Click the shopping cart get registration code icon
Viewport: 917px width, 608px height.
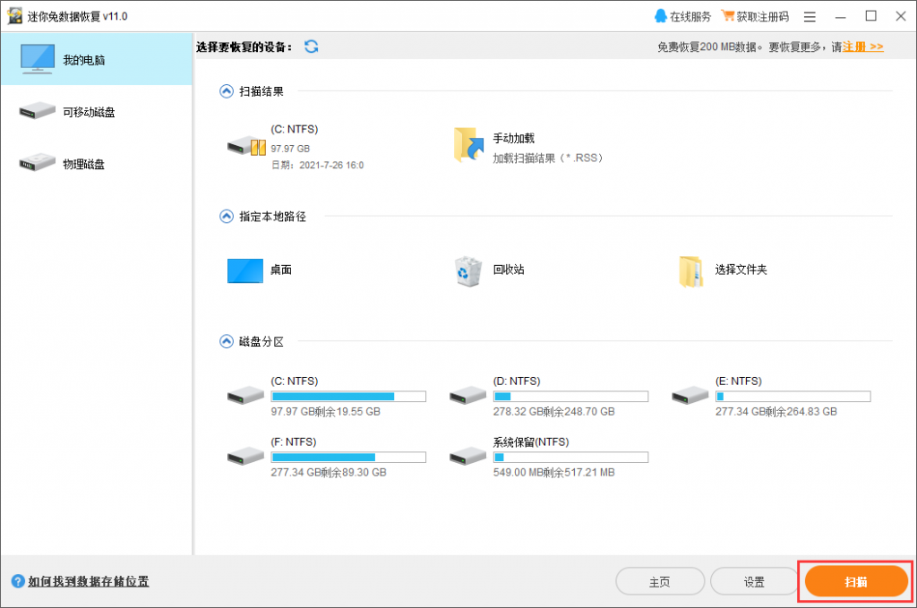(727, 16)
